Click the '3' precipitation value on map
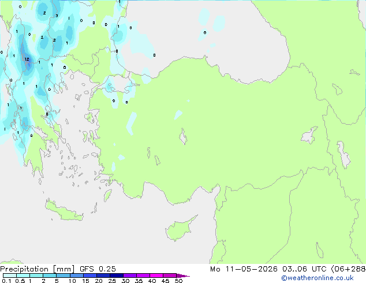Viewport: 366px width, 283px height. pos(57,16)
